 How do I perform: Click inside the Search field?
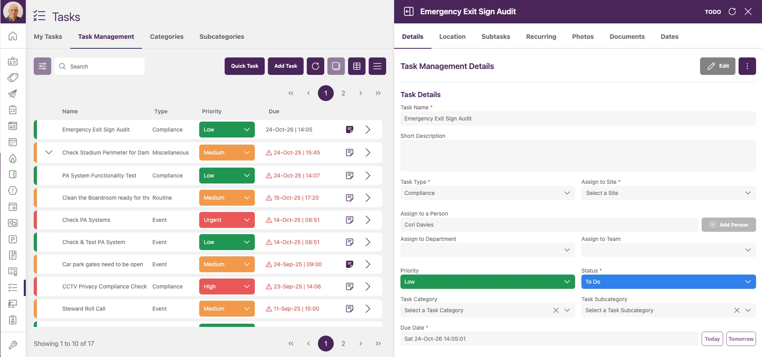point(99,66)
